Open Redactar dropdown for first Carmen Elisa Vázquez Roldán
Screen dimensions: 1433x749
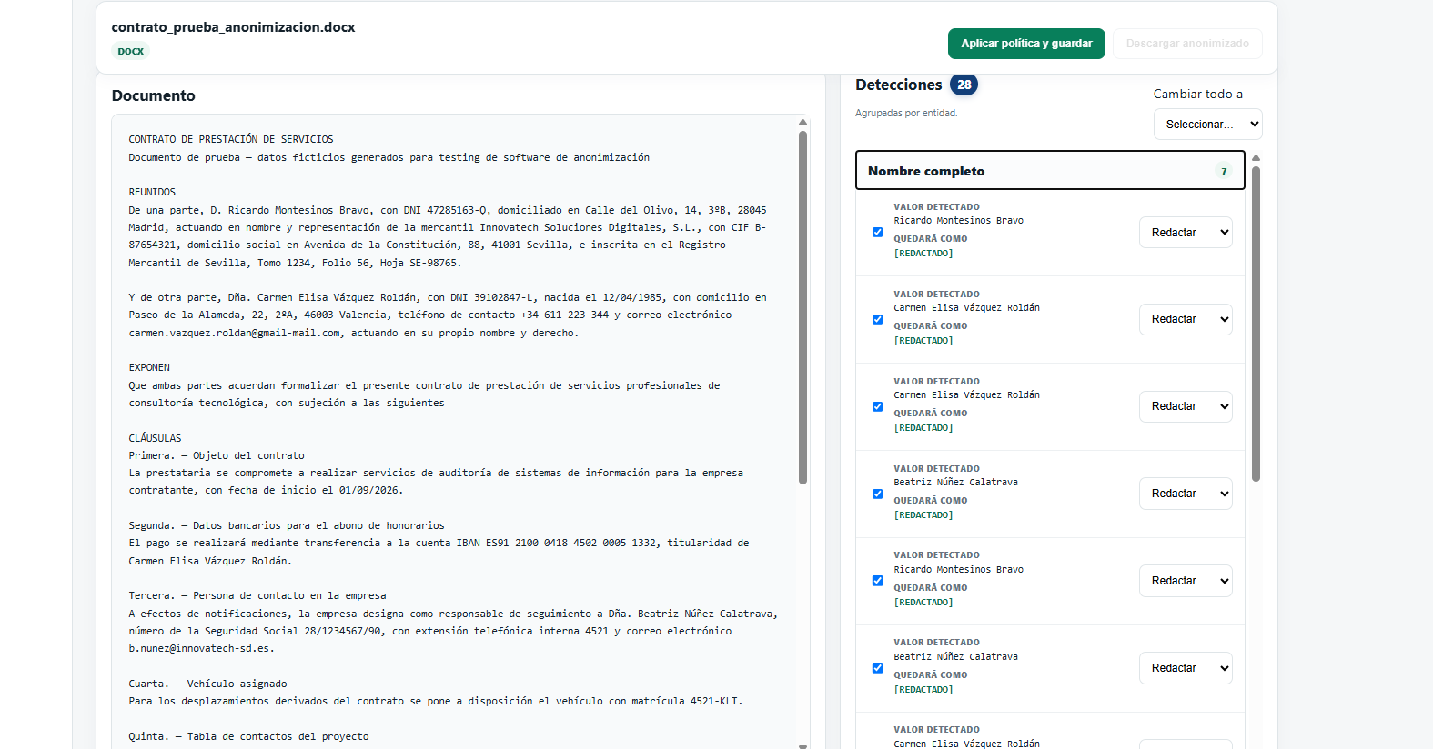pyautogui.click(x=1186, y=319)
